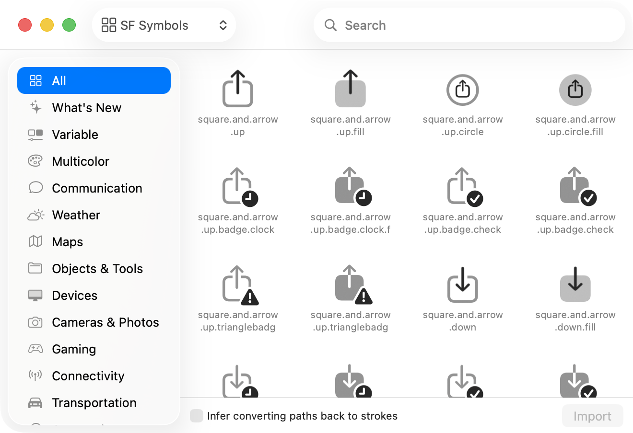The width and height of the screenshot is (633, 433).
Task: Close the window with red button
Action: tap(25, 25)
